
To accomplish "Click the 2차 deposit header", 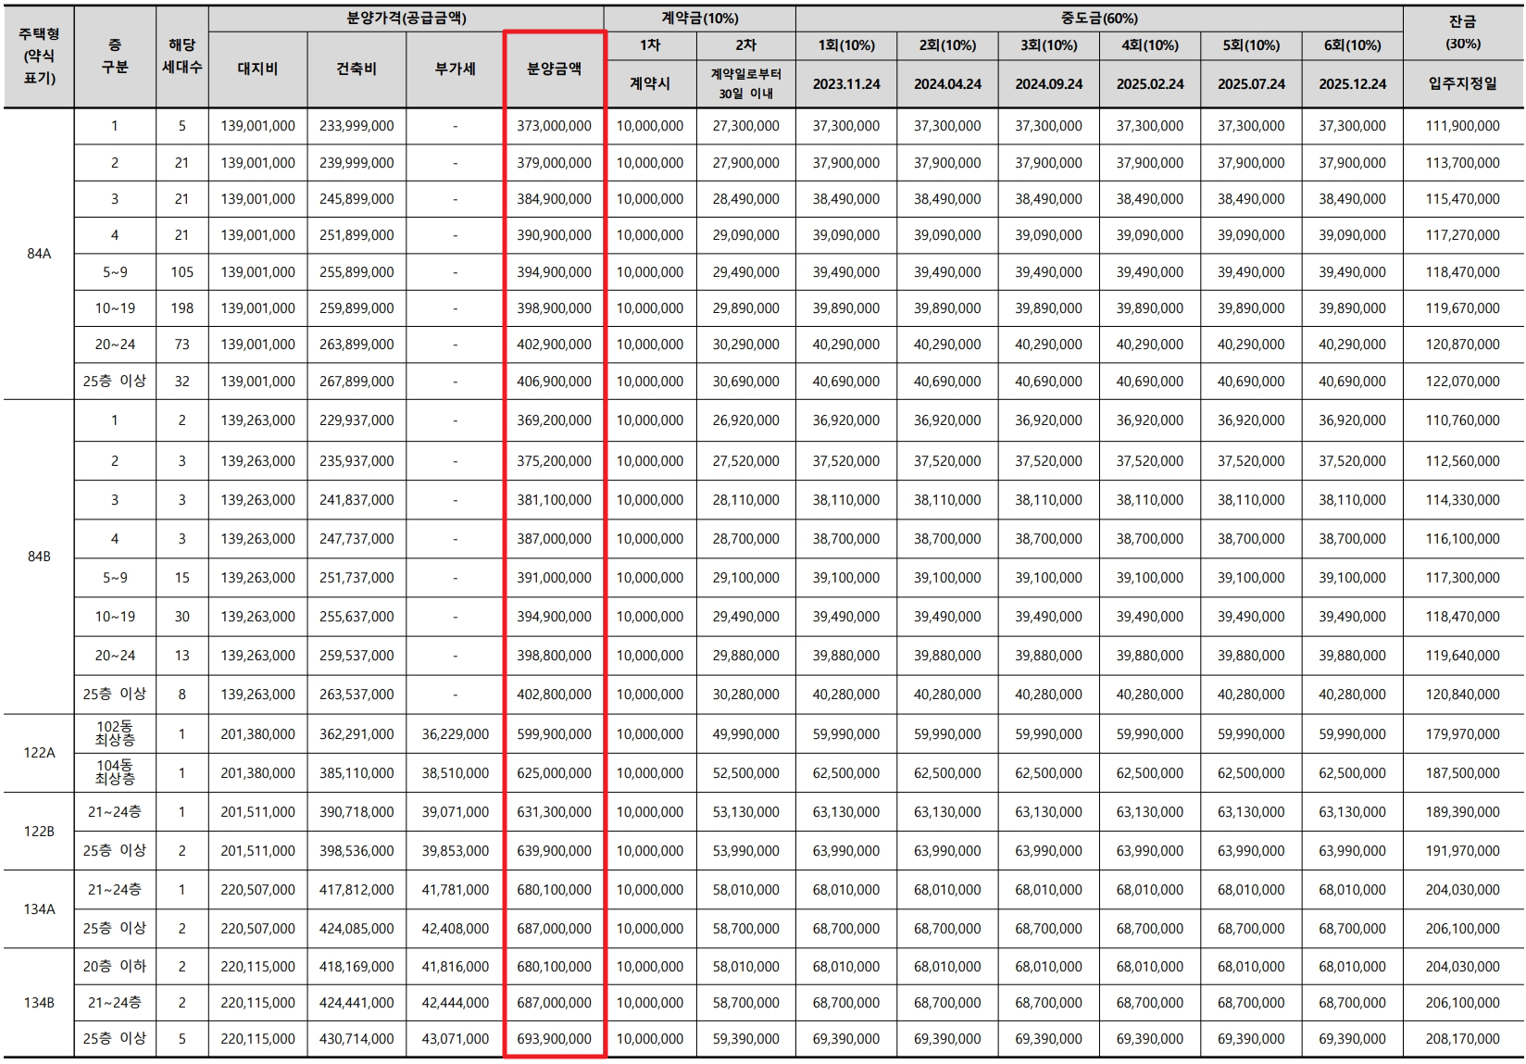I will pyautogui.click(x=745, y=45).
